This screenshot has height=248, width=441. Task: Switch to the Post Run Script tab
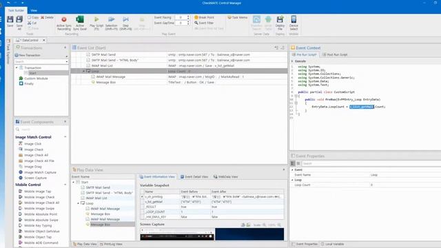[x=335, y=54]
